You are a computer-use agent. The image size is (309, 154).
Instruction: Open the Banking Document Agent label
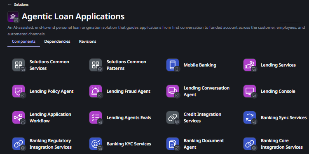204,144
